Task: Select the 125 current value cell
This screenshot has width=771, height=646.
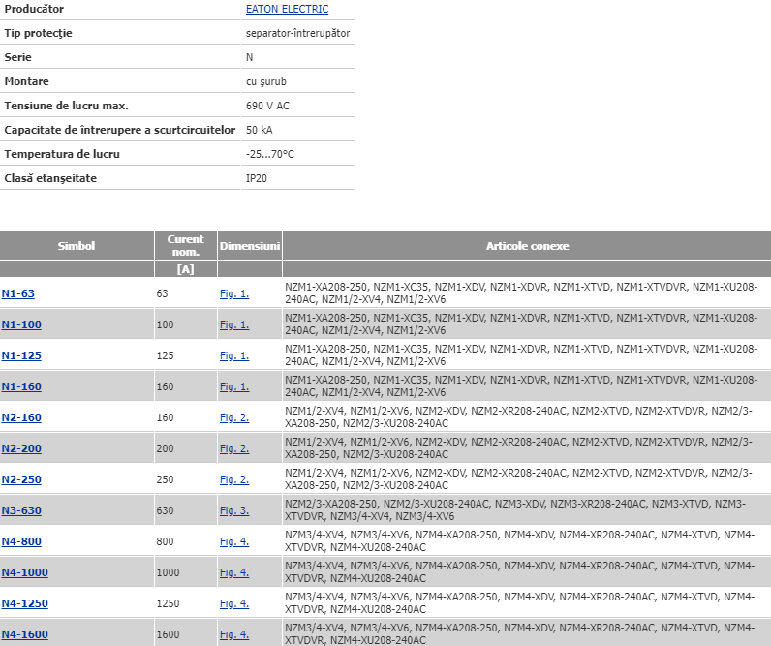Action: coord(185,355)
